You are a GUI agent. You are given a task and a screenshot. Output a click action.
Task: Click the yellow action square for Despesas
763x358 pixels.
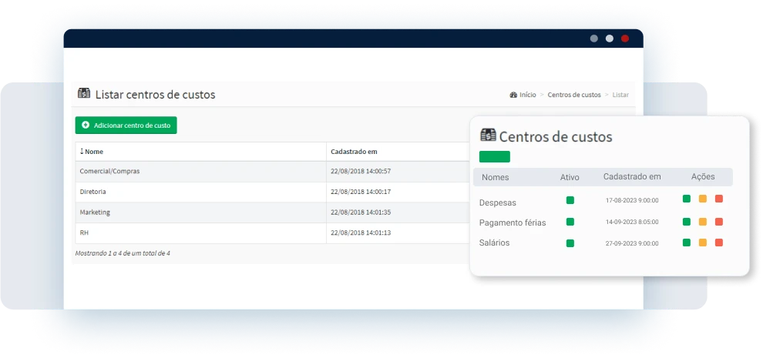(703, 199)
